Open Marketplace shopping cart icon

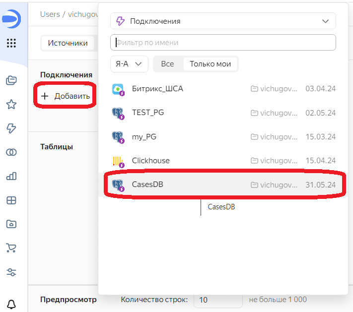click(11, 248)
